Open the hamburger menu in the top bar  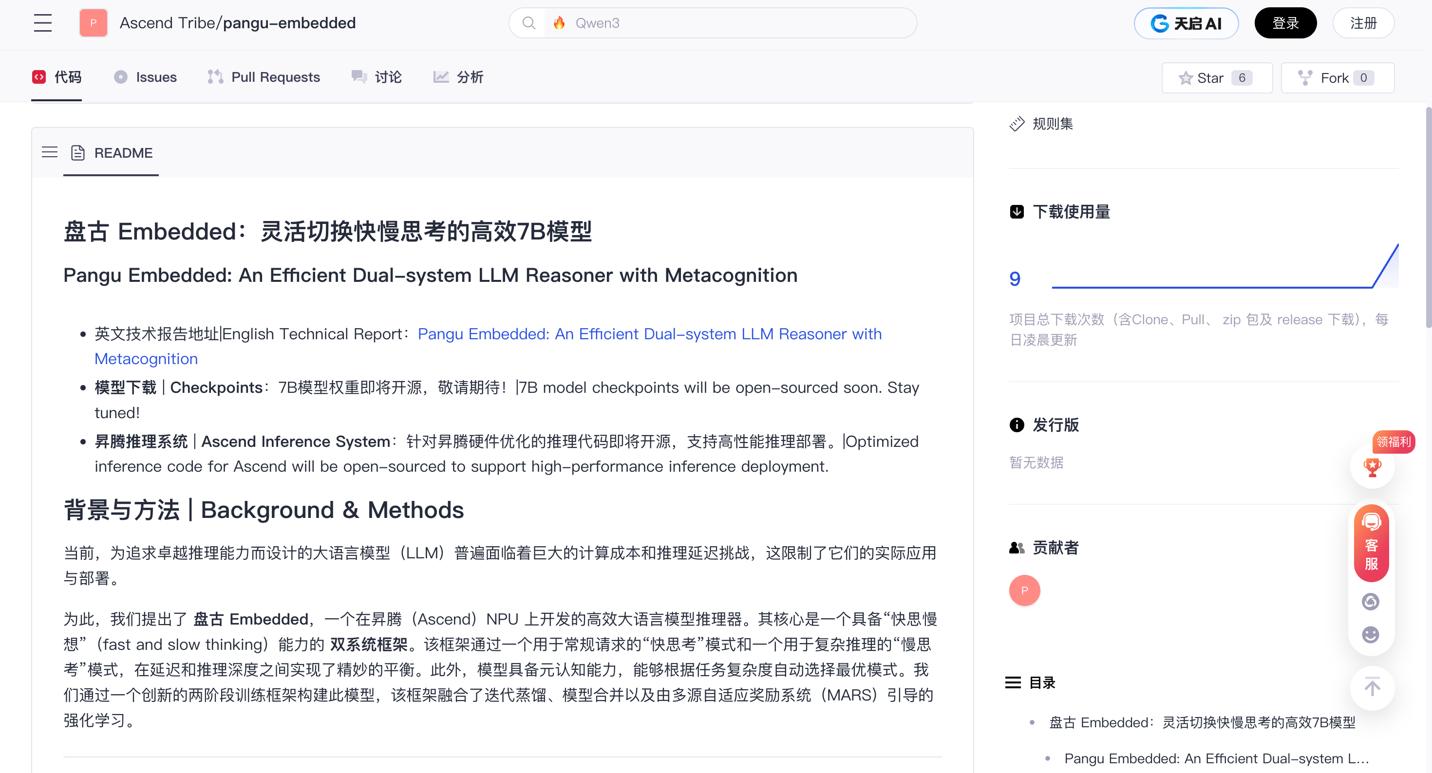click(x=42, y=23)
